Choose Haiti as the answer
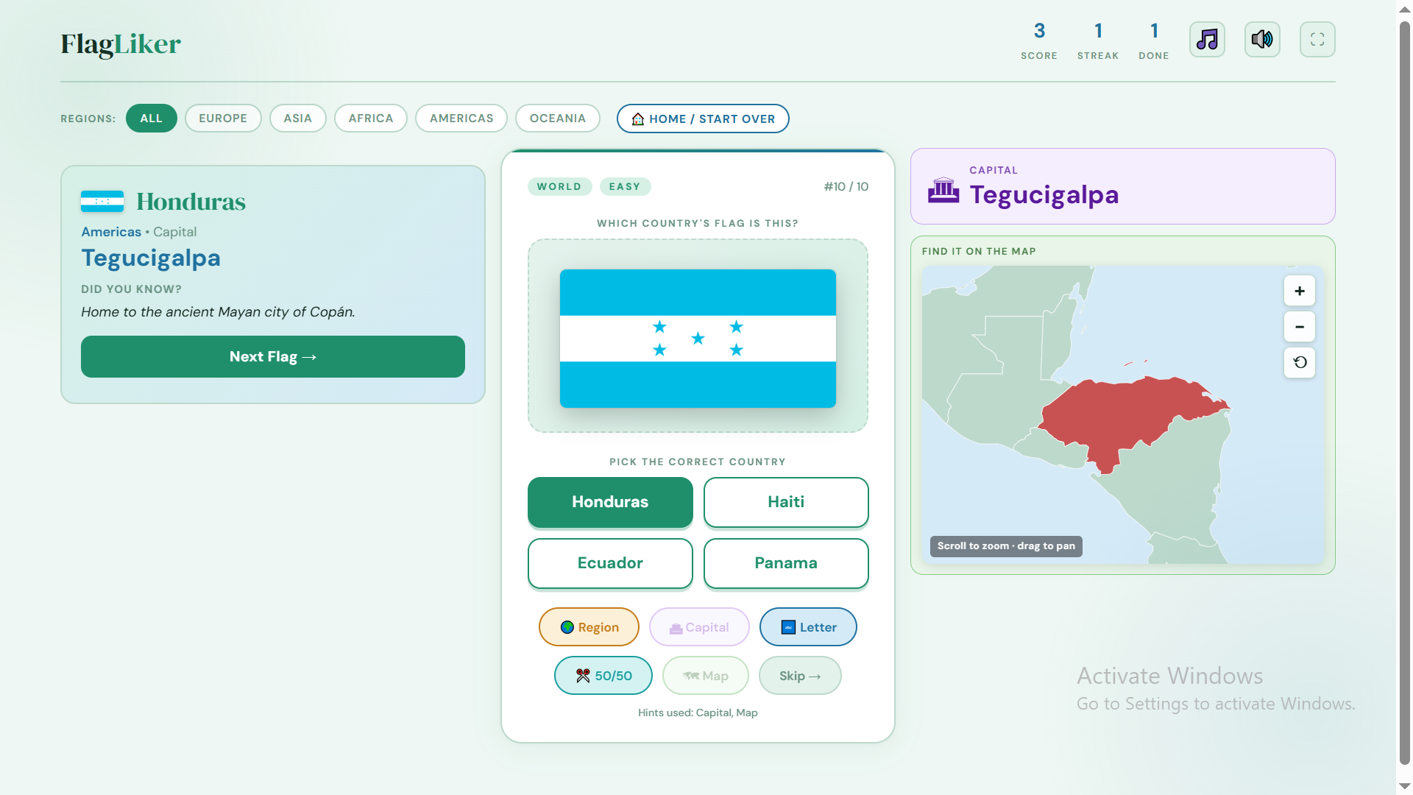The image size is (1413, 795). pyautogui.click(x=786, y=502)
